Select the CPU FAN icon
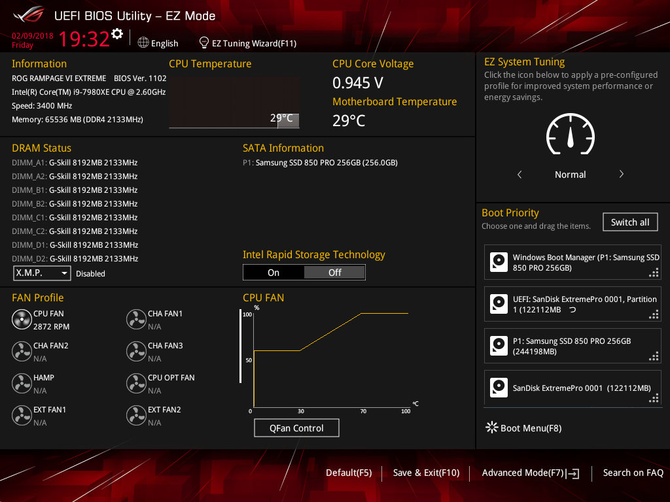The width and height of the screenshot is (670, 502). click(x=22, y=319)
